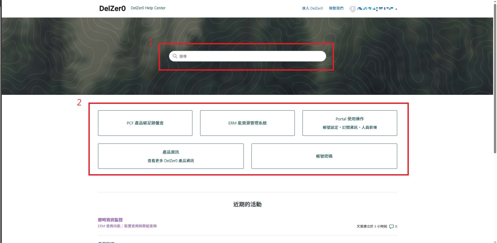Click the user avatar icon in top-right corner
Viewport: 497px width, 243px height.
click(352, 9)
